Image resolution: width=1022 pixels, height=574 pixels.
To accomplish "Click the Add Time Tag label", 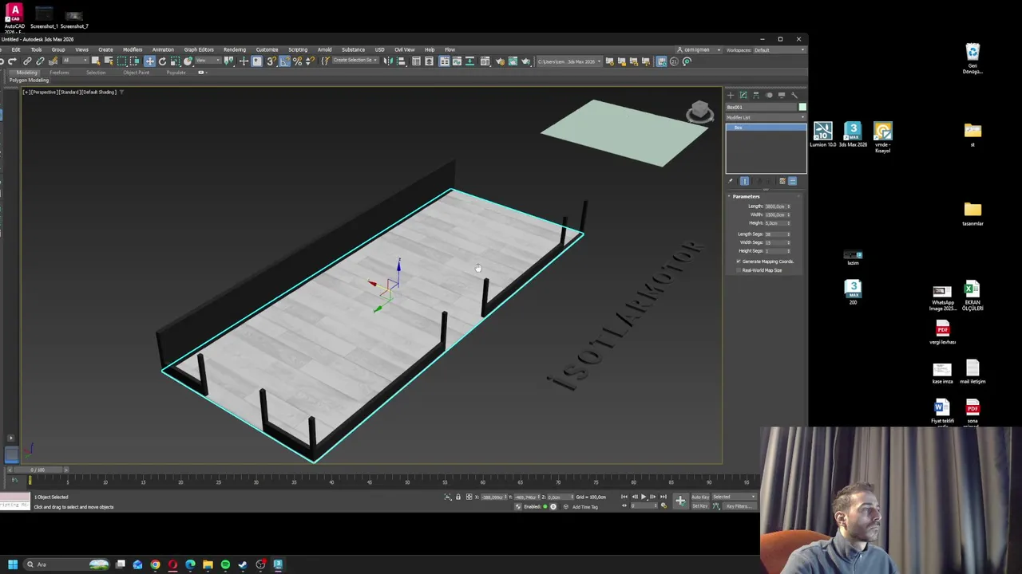I will pos(585,507).
